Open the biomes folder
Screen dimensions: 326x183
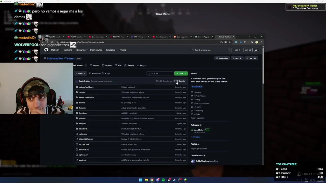82,103
